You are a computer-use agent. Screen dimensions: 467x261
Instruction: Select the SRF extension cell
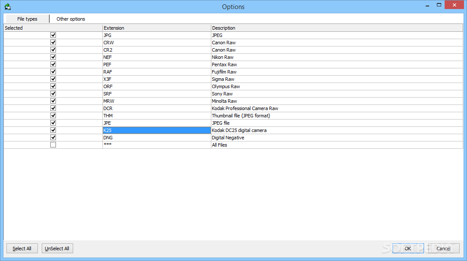(x=157, y=94)
